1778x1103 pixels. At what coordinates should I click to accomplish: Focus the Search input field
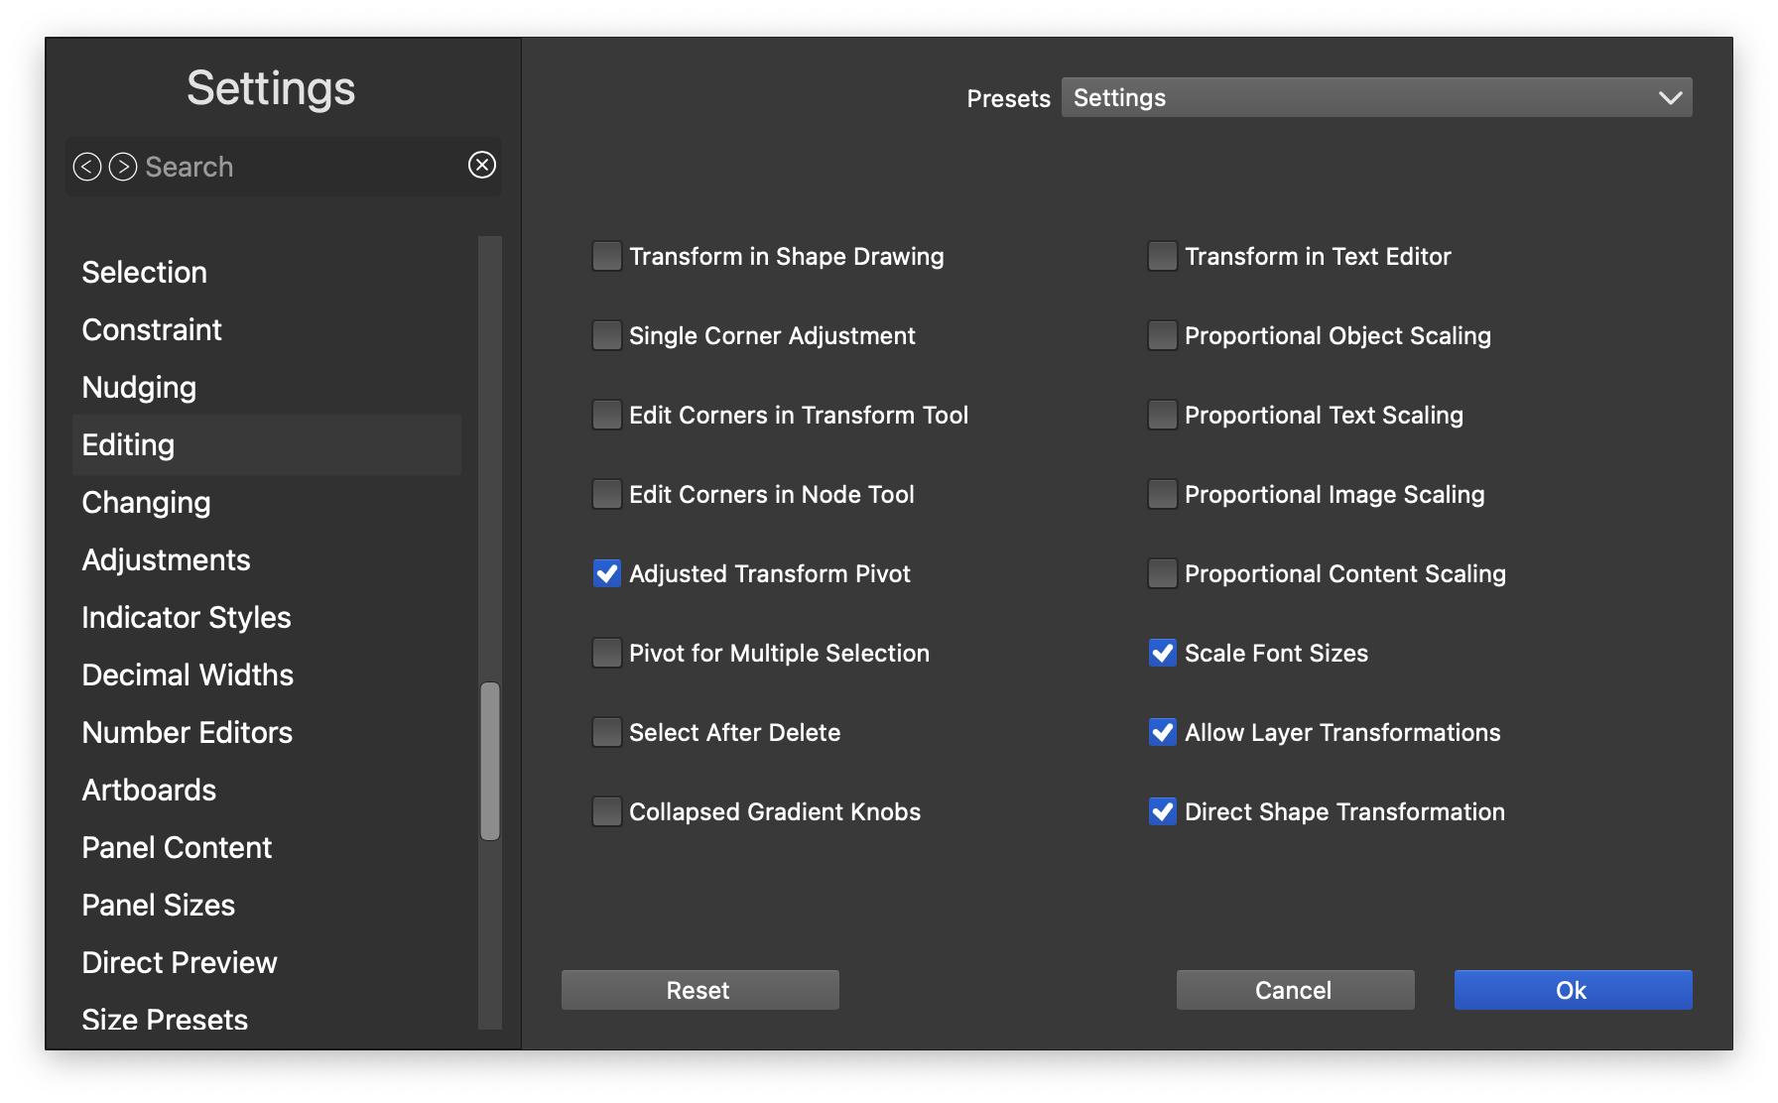click(298, 167)
